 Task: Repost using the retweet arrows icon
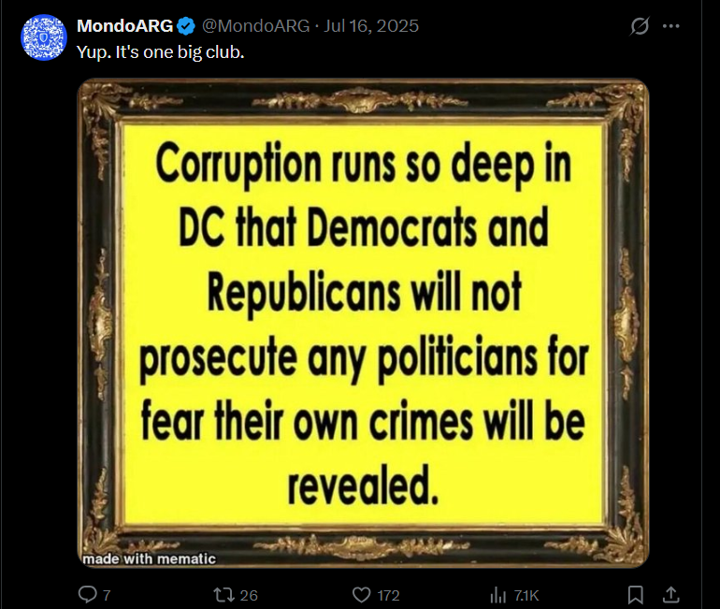point(224,595)
